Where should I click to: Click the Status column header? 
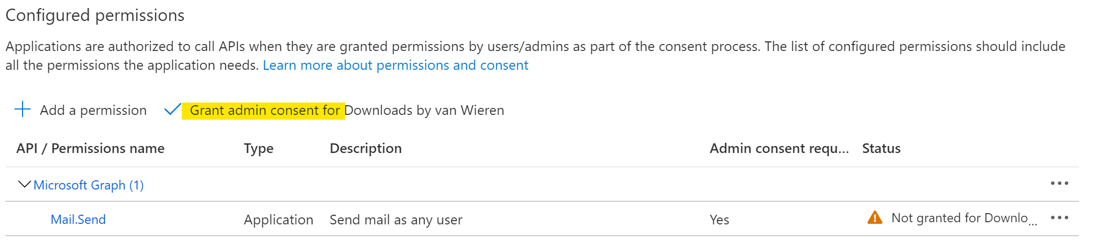pos(881,149)
